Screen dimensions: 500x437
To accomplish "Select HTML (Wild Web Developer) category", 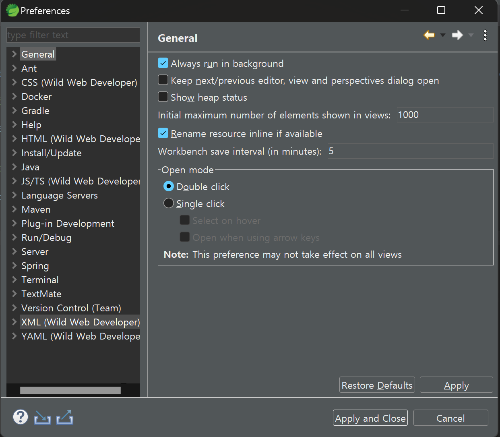I will 81,139.
